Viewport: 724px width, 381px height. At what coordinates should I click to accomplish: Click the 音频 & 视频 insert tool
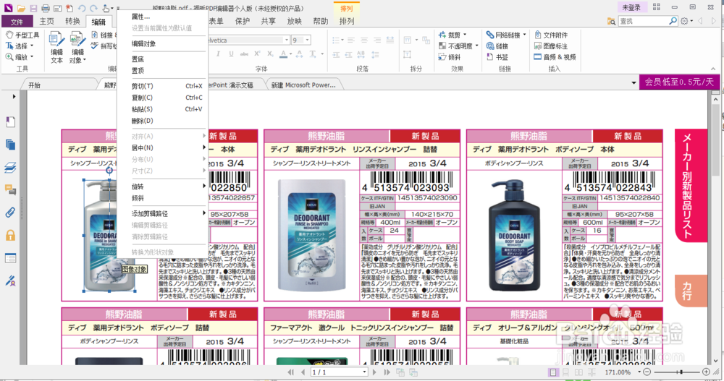[555, 57]
